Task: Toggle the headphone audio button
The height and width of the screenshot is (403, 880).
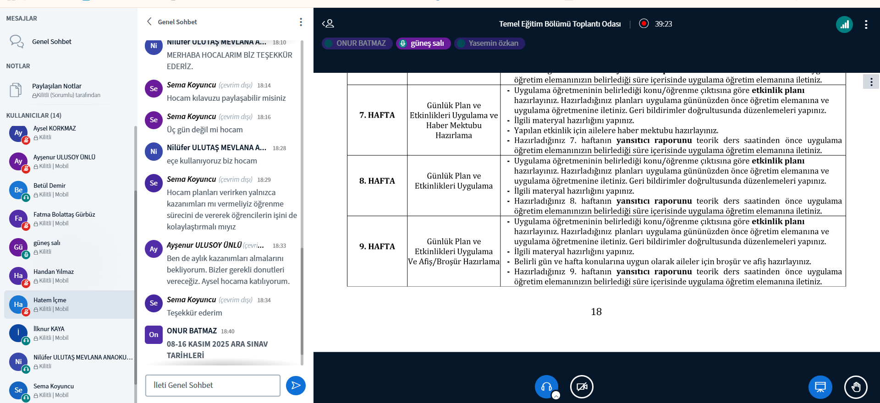Action: click(x=546, y=387)
